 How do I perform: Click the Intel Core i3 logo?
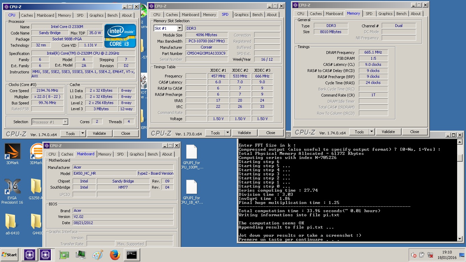click(x=120, y=35)
